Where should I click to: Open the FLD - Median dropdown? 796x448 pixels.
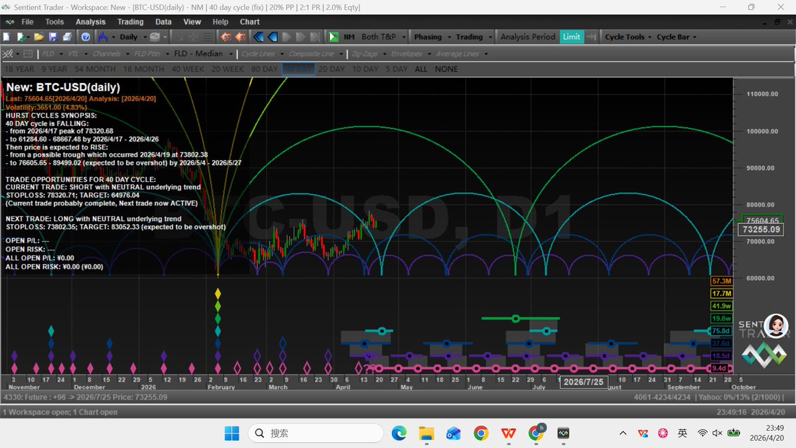coord(203,54)
